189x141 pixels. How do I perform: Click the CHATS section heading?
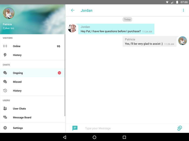[6, 65]
